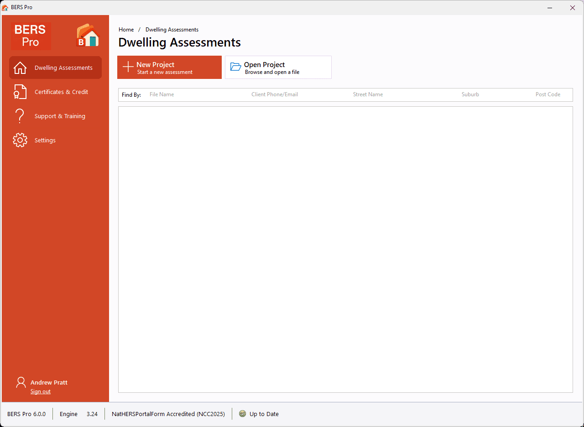
Task: Close the BERS Pro window
Action: (x=573, y=7)
